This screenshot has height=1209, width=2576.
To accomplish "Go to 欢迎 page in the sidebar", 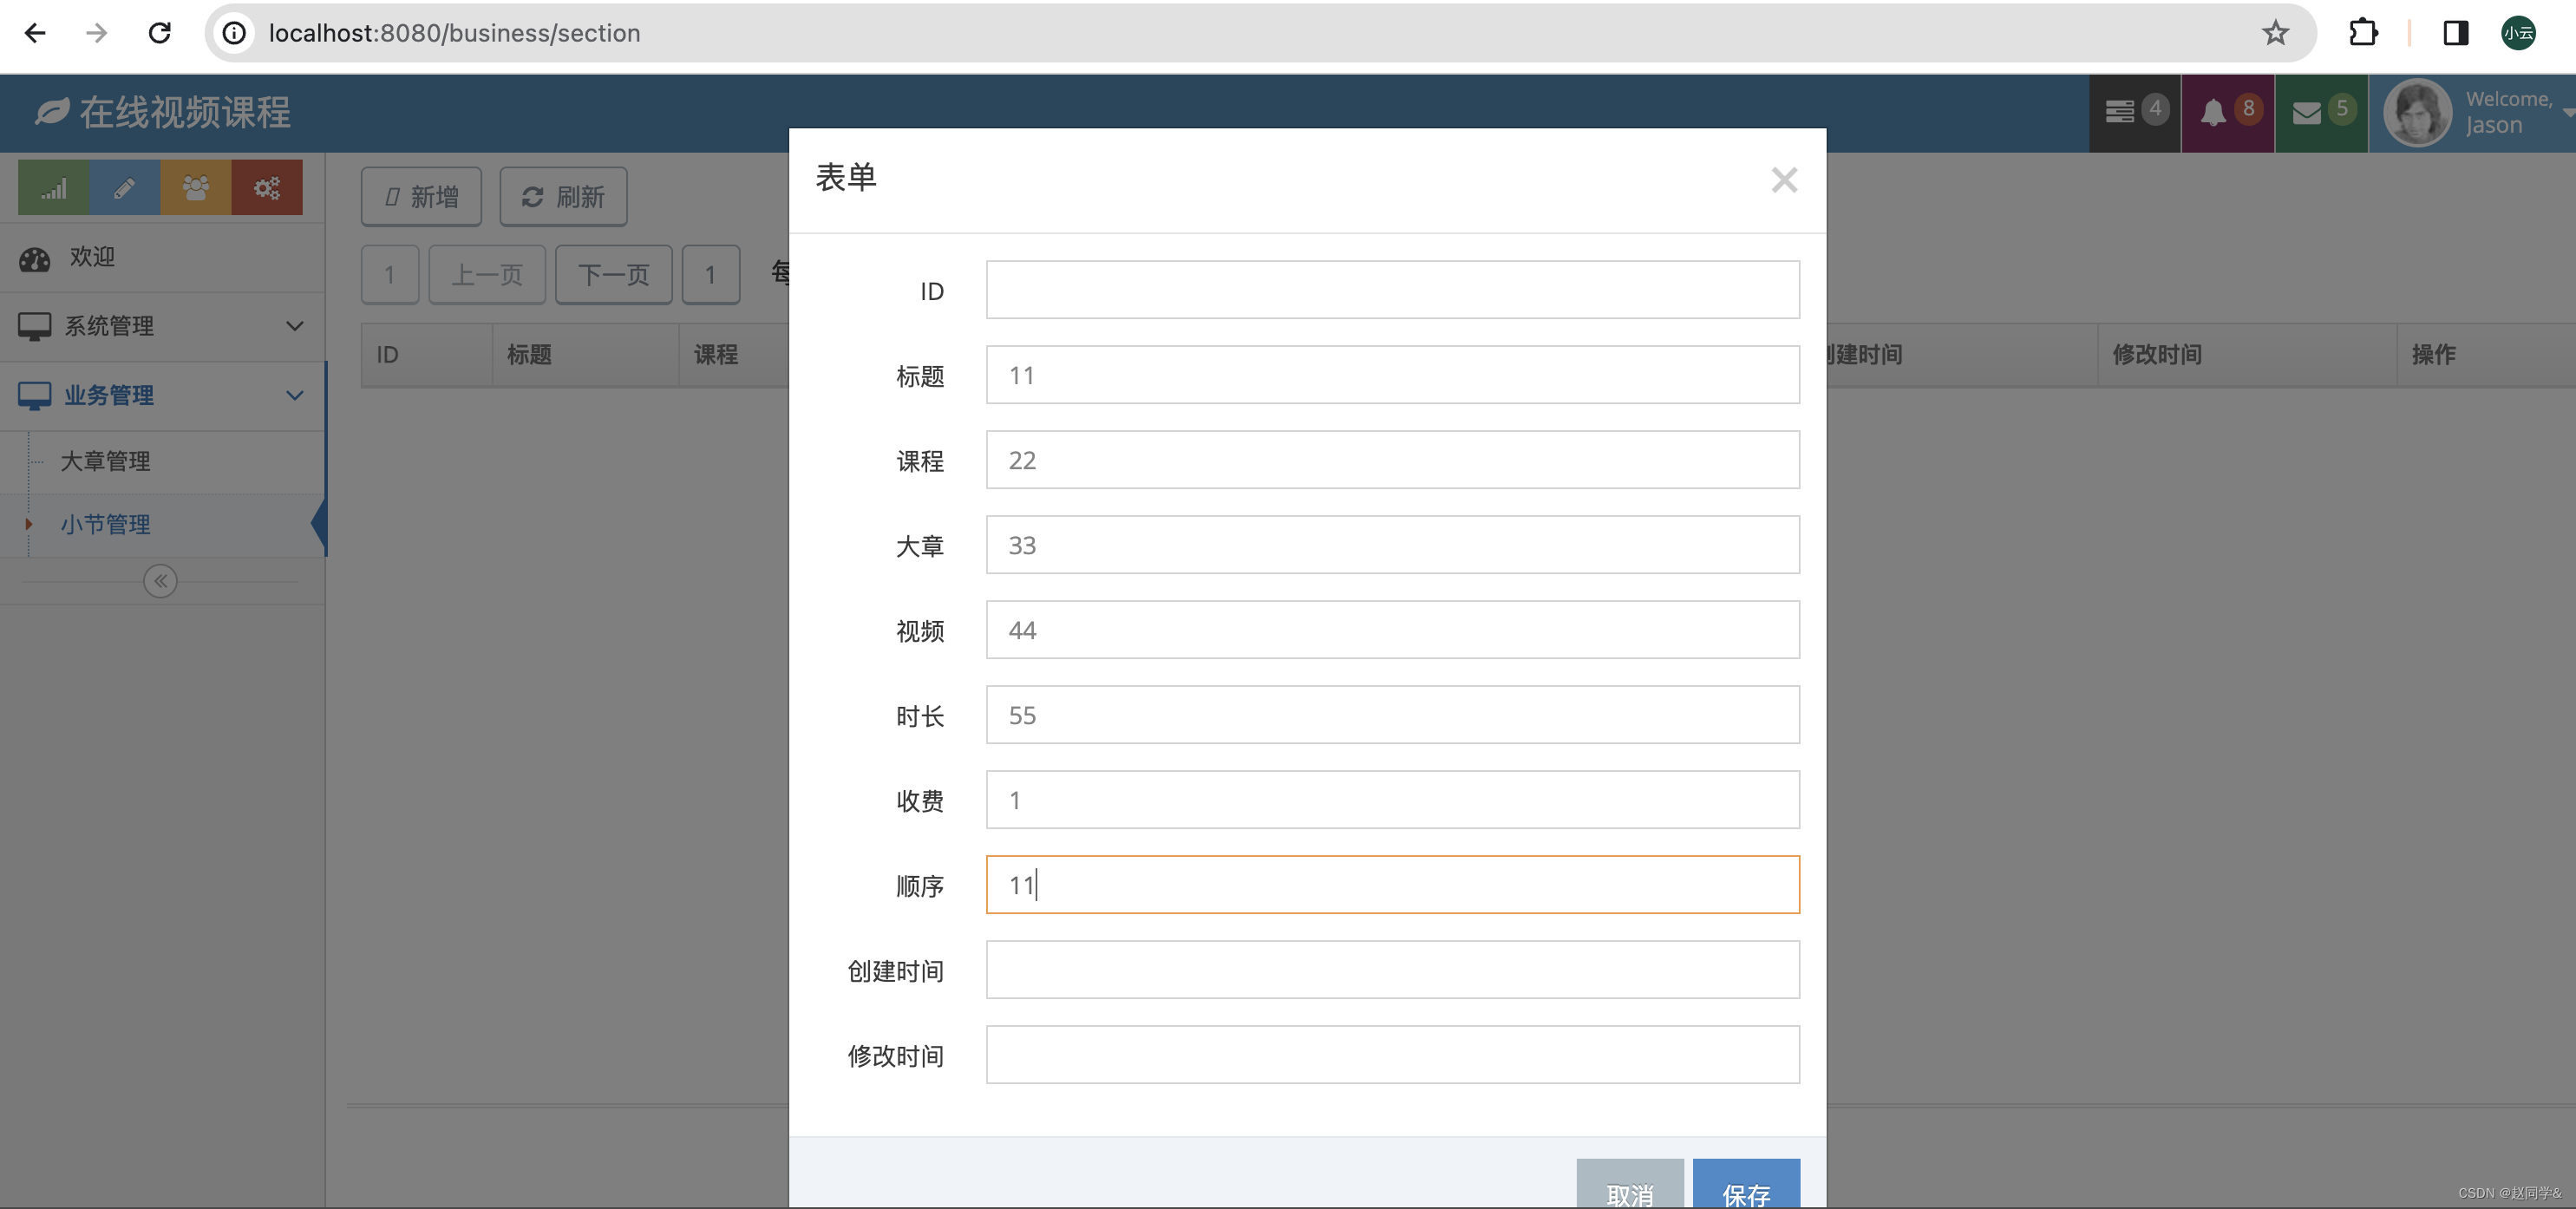I will 92,257.
